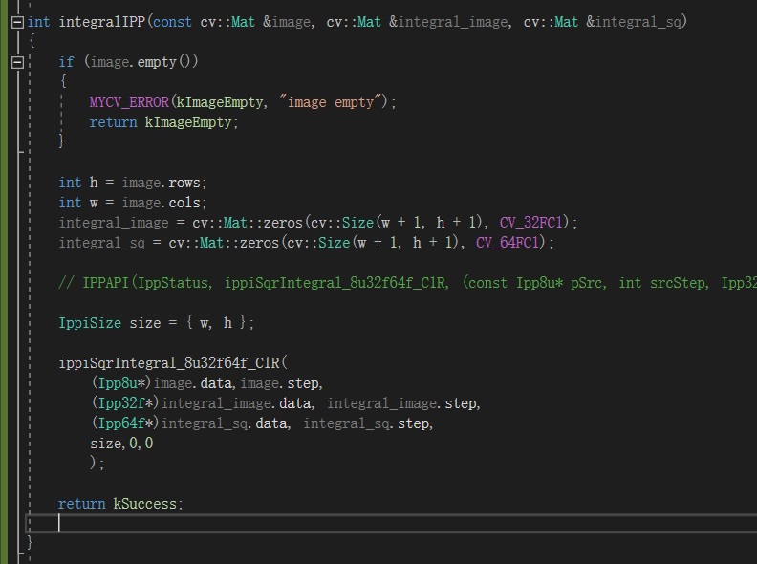Click the 'const' keyword in the signature
This screenshot has width=757, height=564.
(172, 22)
